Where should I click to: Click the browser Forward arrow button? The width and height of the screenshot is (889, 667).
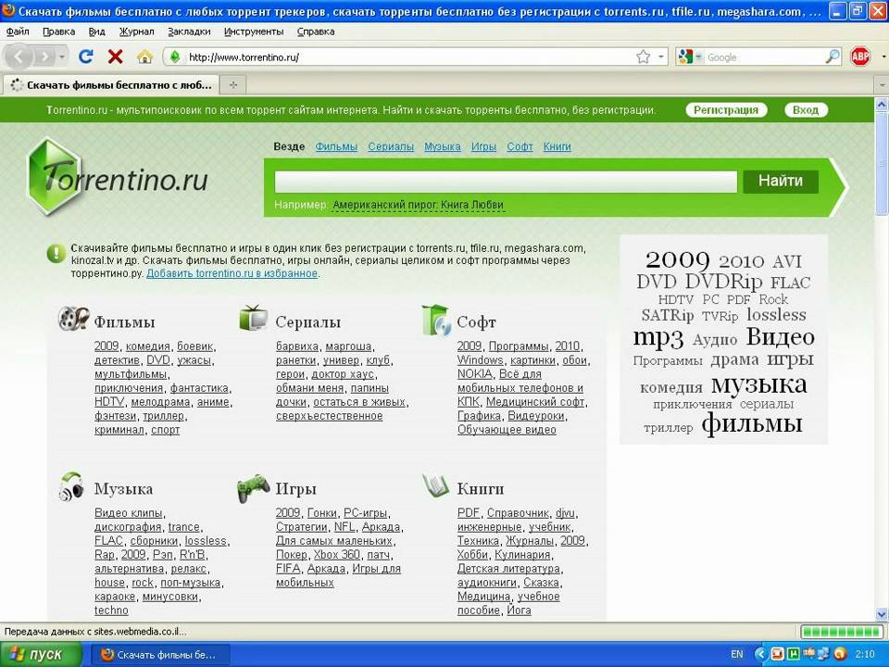(44, 57)
